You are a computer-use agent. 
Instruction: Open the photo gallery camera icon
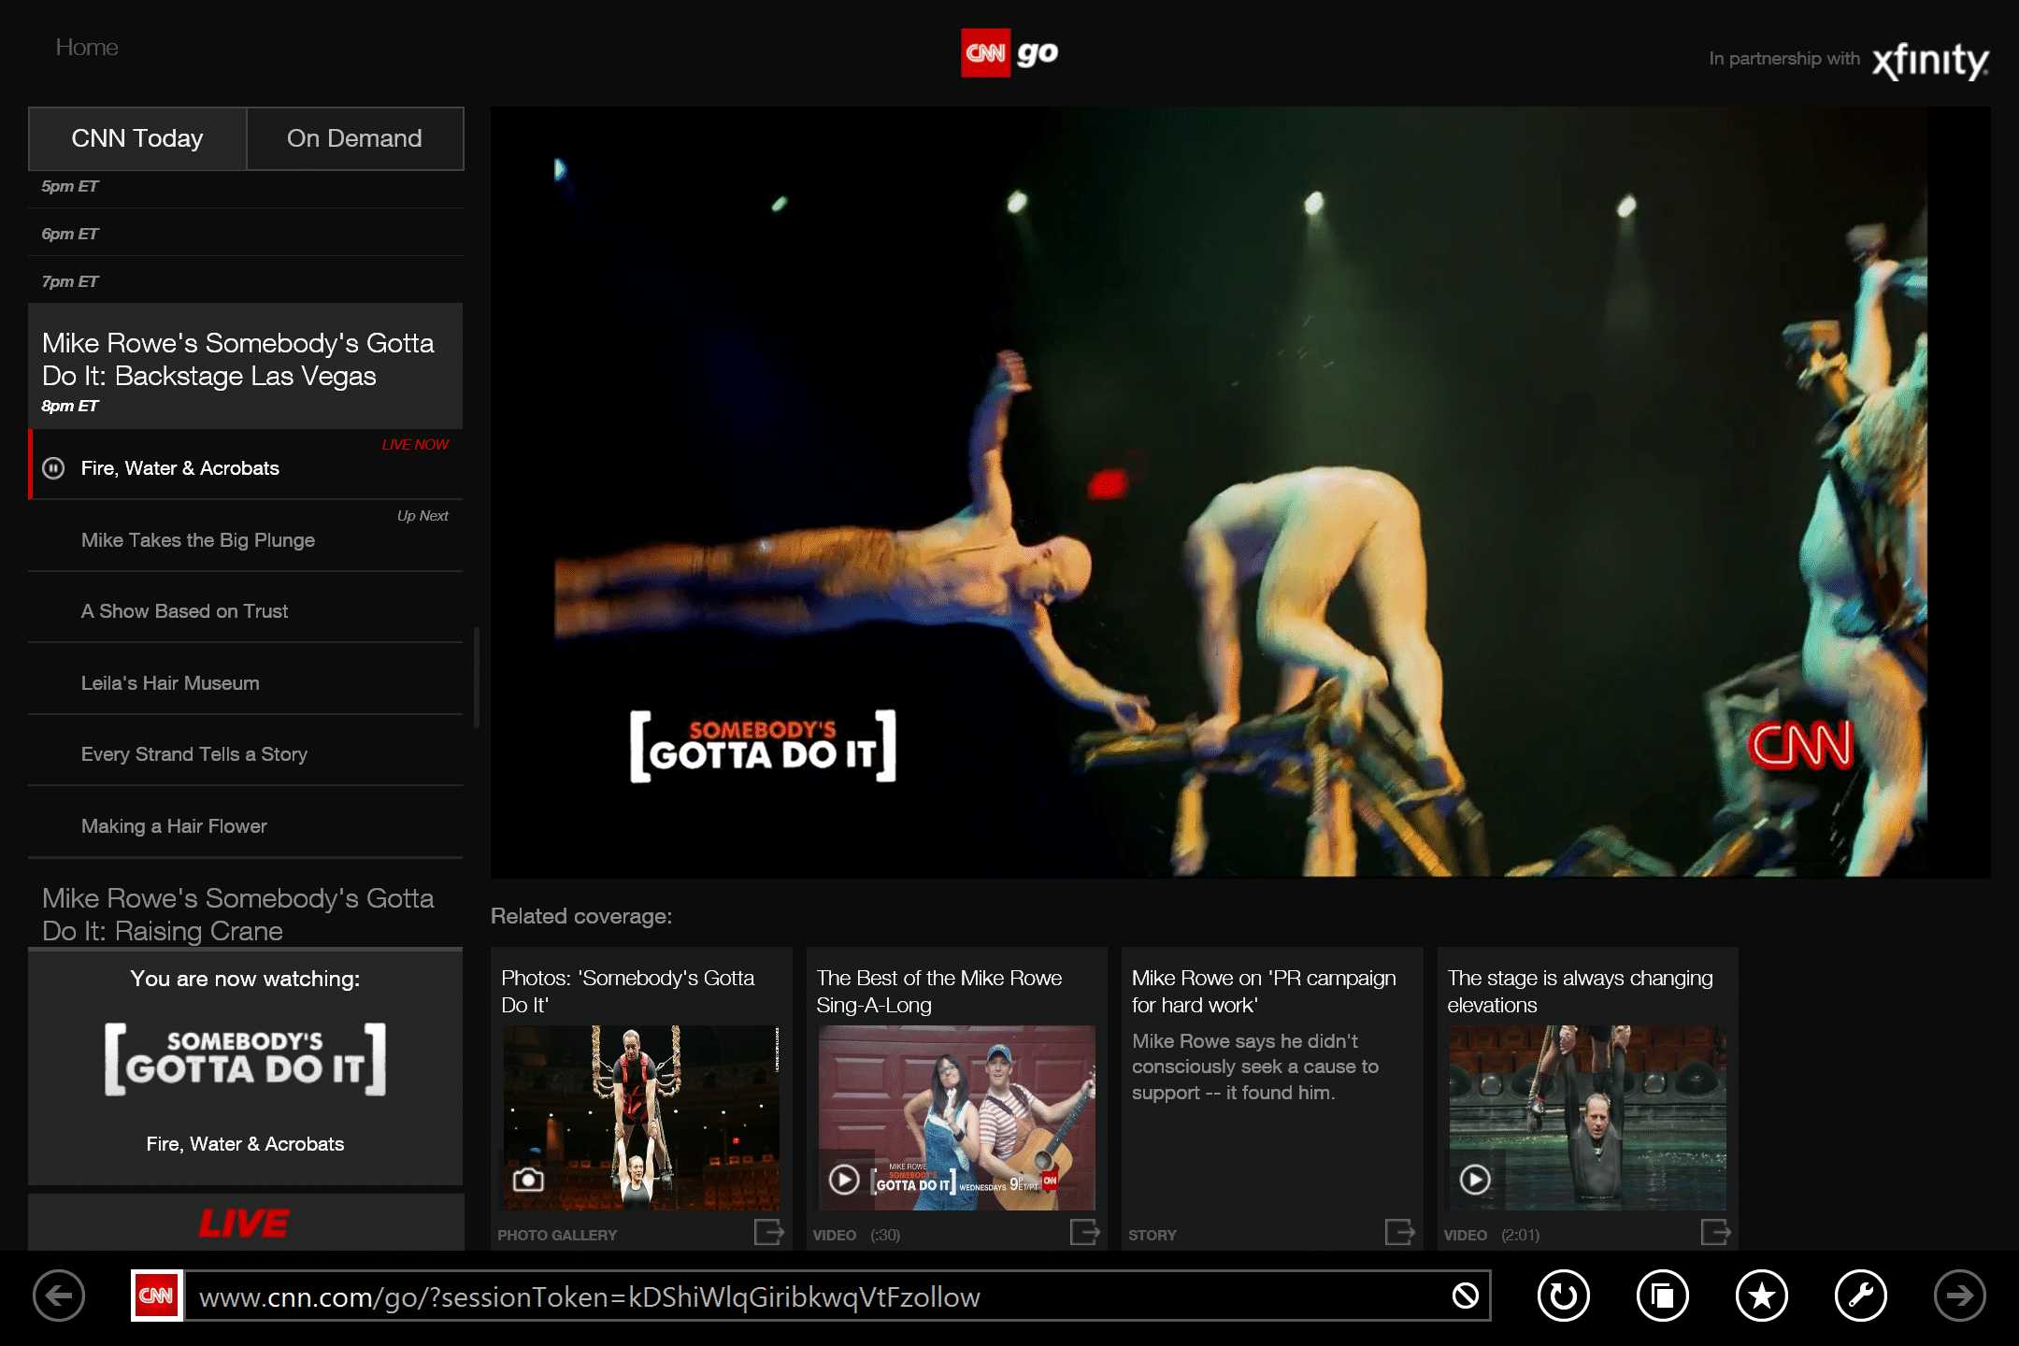[528, 1180]
